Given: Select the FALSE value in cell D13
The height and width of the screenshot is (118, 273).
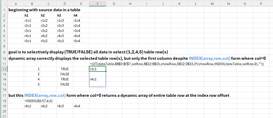Looking at the screenshot, I should [65, 74].
